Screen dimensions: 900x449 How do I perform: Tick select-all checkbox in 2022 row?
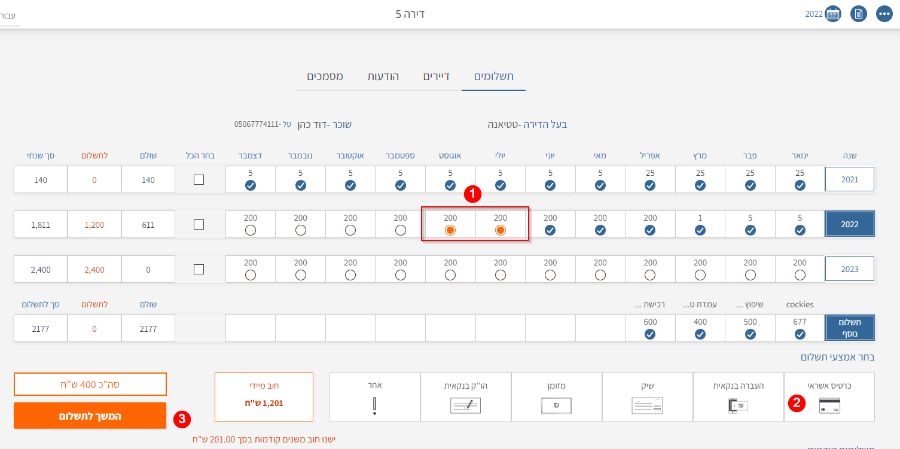click(199, 225)
